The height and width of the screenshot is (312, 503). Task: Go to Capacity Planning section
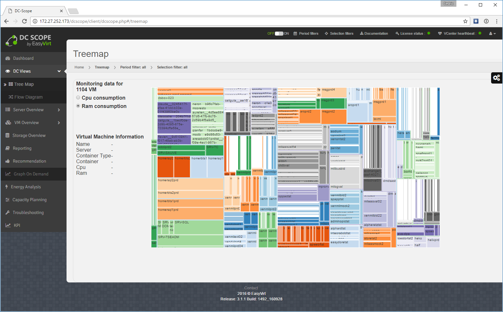[x=30, y=200]
